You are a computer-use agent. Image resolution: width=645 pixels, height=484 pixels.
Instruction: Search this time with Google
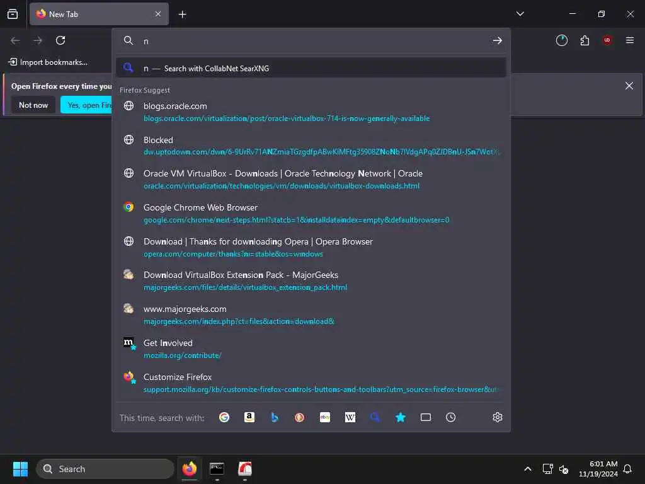pyautogui.click(x=224, y=417)
